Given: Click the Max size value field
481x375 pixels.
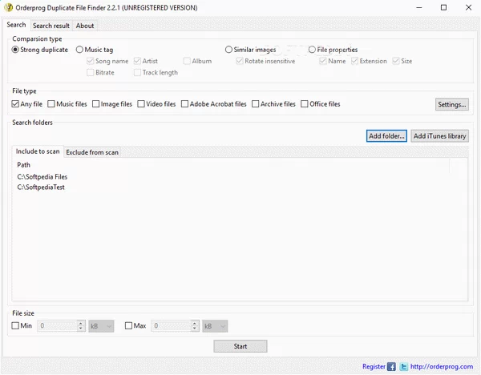Looking at the screenshot, I should tap(171, 326).
